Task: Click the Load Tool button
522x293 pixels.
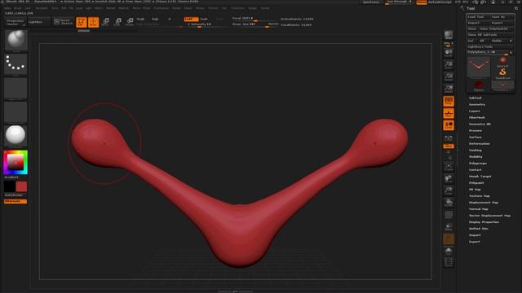Action: (x=478, y=16)
